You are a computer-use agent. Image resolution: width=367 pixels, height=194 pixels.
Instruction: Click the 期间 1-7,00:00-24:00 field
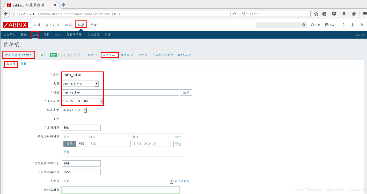click(153, 144)
